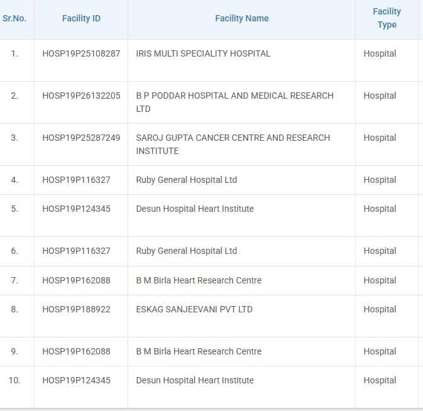Click Desun Hospital Heart Institute in row 5
Image resolution: width=423 pixels, height=411 pixels.
[195, 209]
